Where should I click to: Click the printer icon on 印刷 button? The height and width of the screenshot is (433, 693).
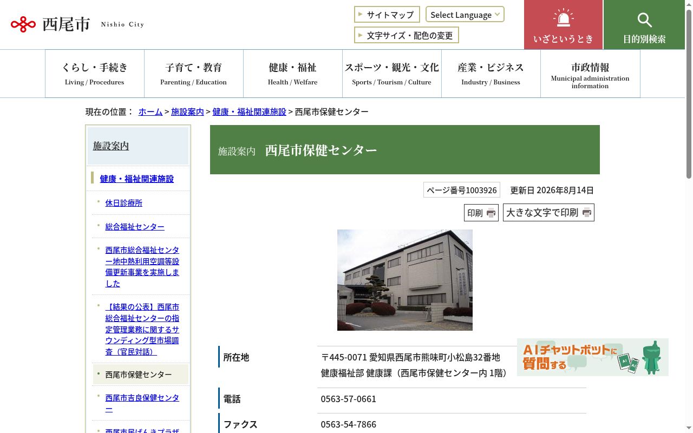tap(491, 213)
